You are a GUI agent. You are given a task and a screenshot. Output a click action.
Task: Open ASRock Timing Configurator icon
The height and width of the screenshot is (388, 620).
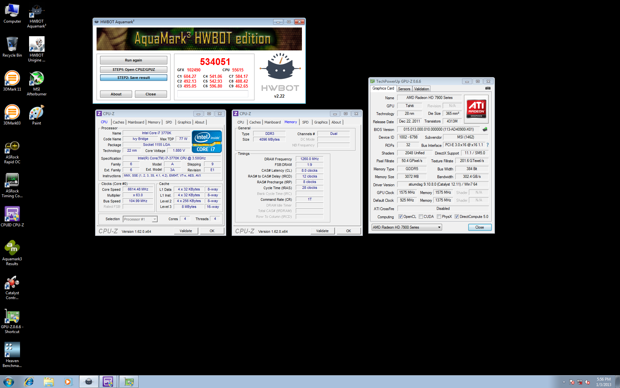(x=12, y=186)
